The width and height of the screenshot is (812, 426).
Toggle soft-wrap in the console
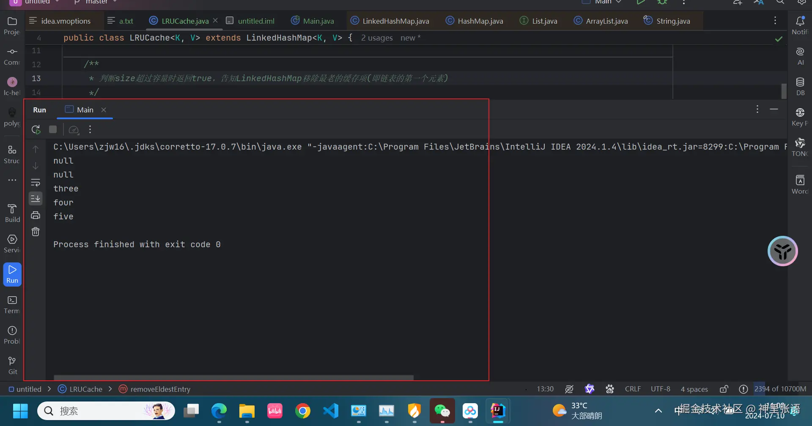tap(36, 182)
